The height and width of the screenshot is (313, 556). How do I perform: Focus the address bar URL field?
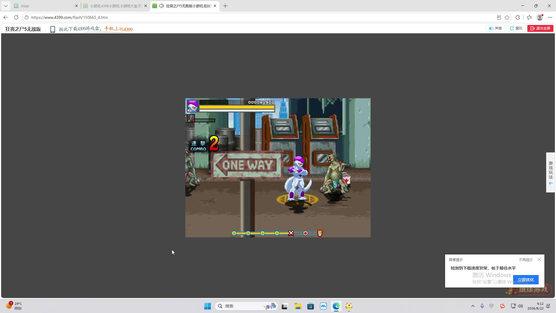[261, 17]
